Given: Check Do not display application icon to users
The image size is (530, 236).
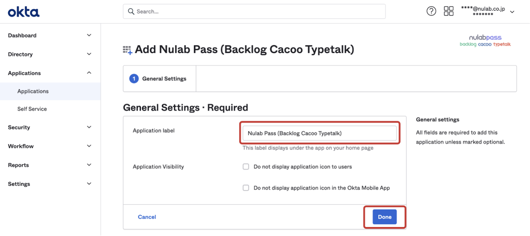Looking at the screenshot, I should click(246, 167).
